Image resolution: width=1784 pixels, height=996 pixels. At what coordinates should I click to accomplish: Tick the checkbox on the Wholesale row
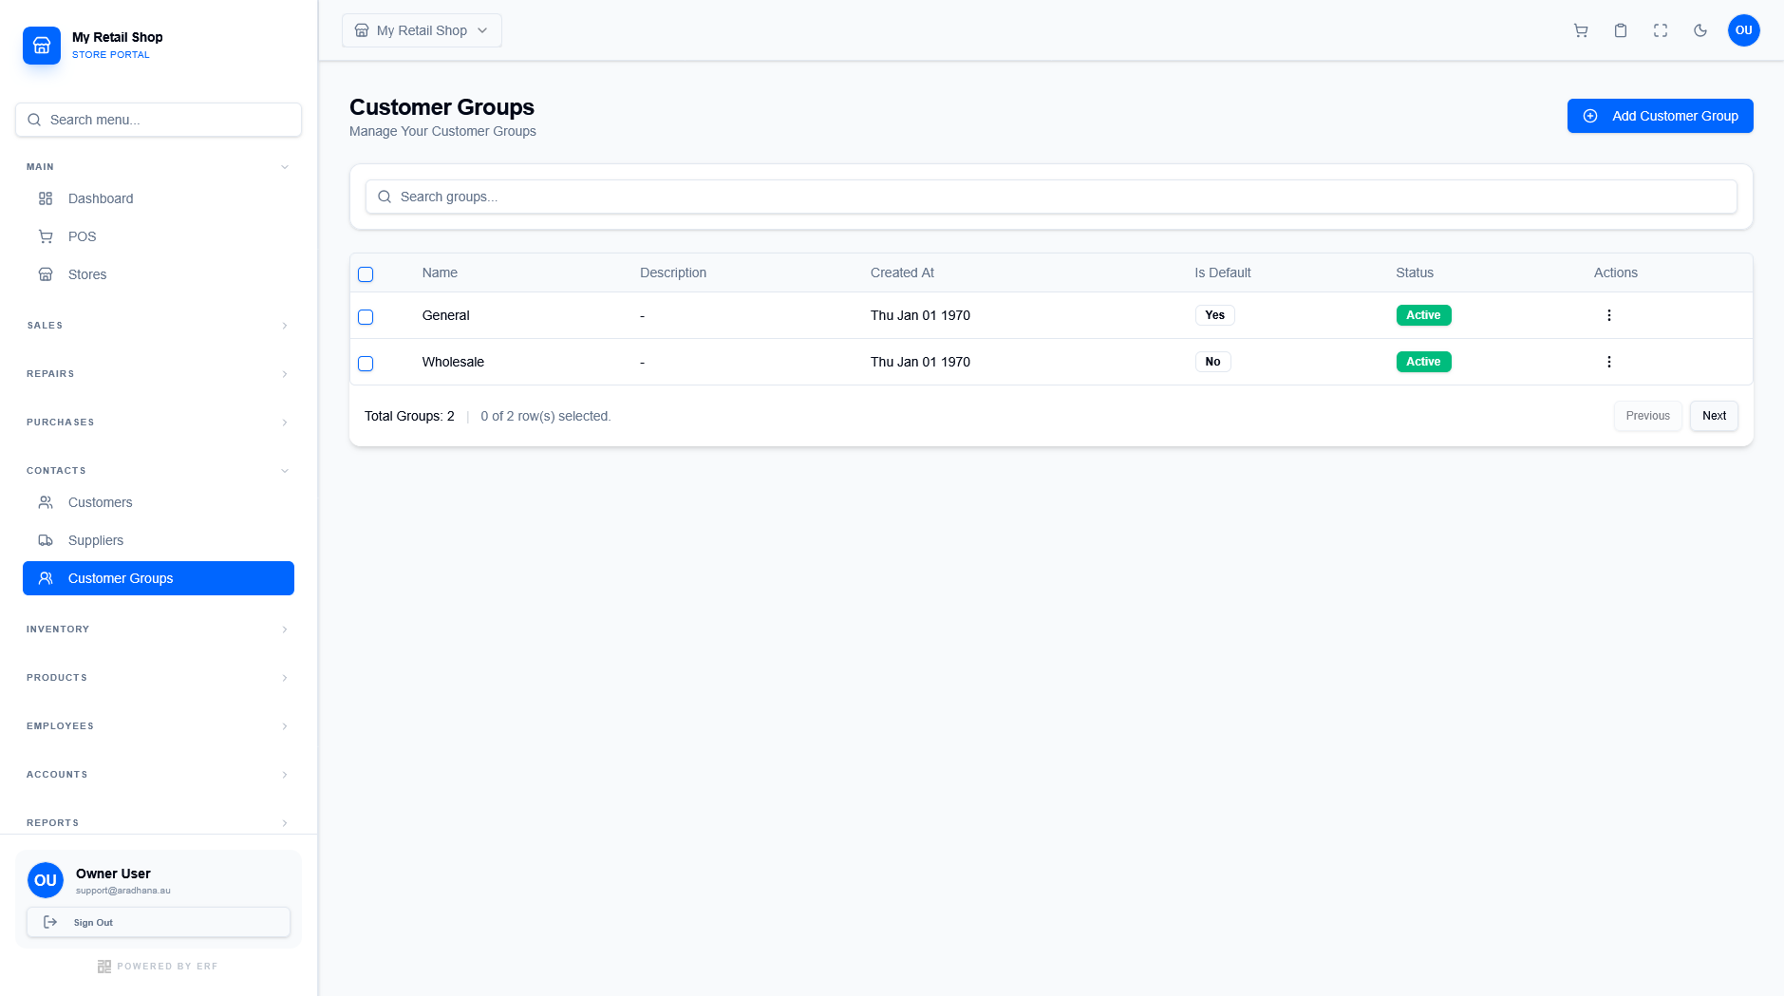pos(366,363)
